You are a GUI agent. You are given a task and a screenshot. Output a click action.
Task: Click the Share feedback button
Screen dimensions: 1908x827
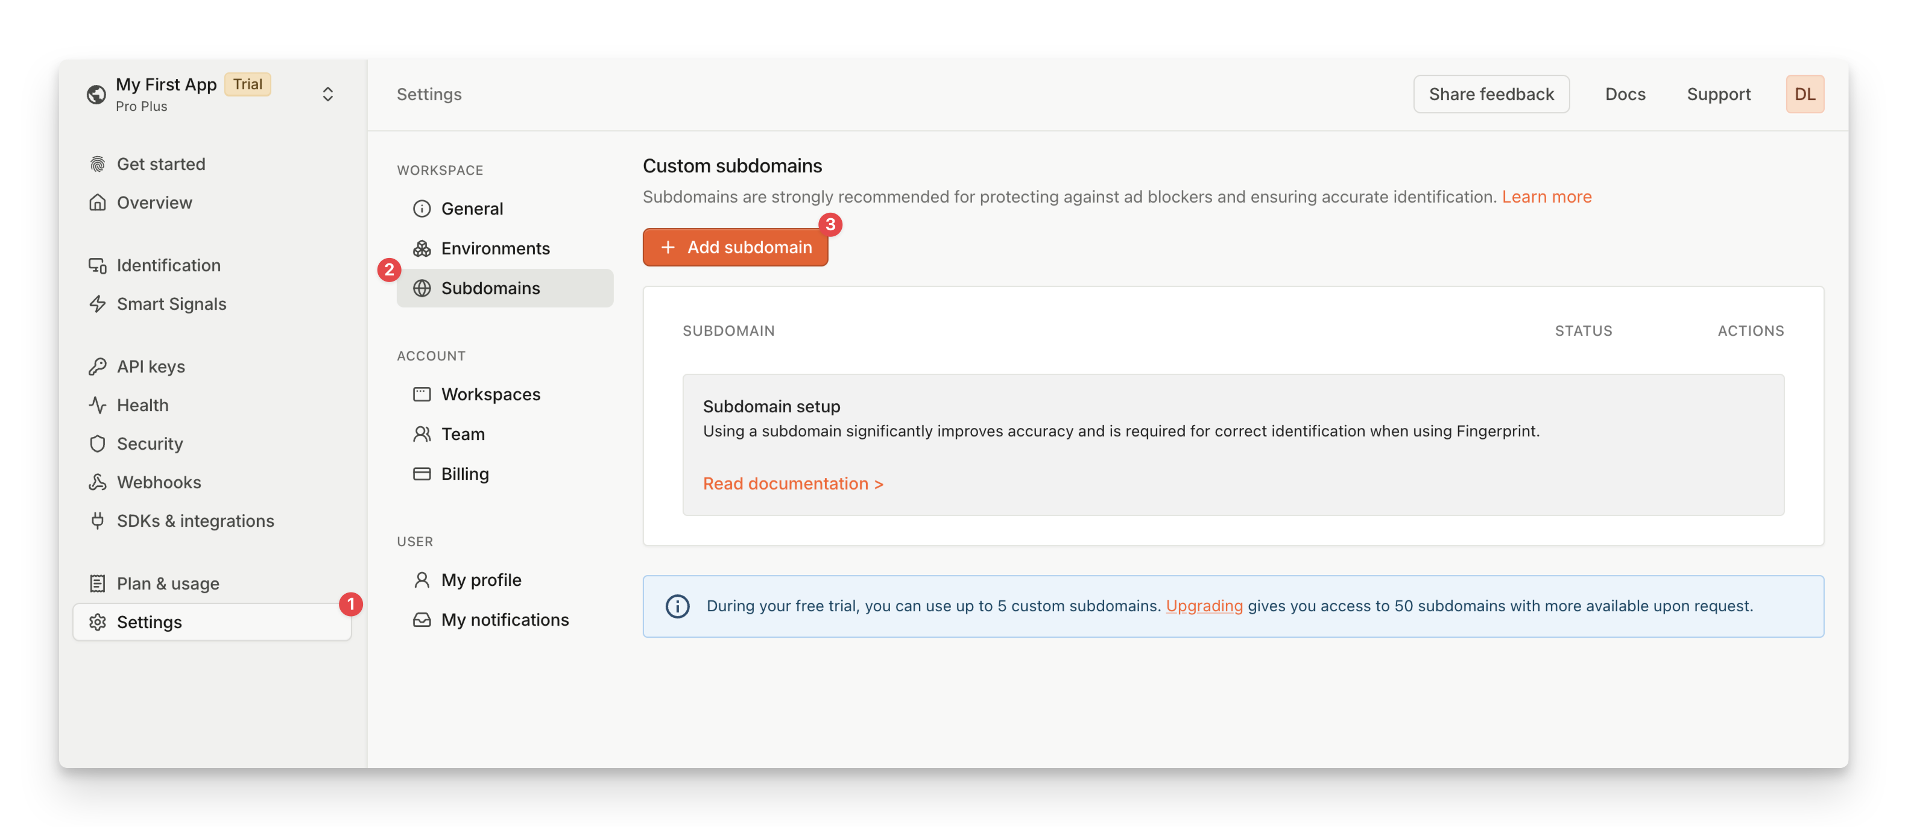click(1491, 92)
